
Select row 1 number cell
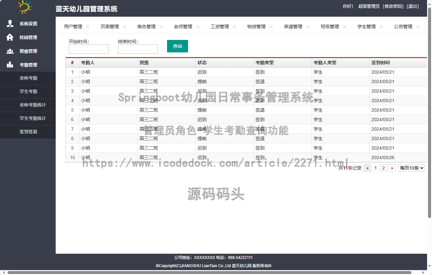[72, 72]
